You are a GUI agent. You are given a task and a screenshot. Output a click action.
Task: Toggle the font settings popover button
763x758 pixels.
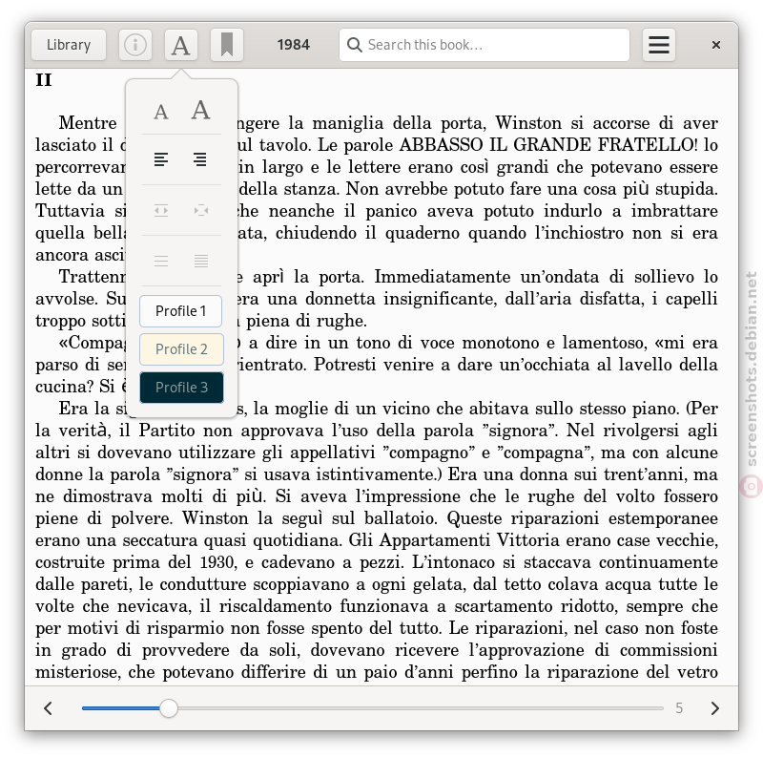tap(181, 45)
